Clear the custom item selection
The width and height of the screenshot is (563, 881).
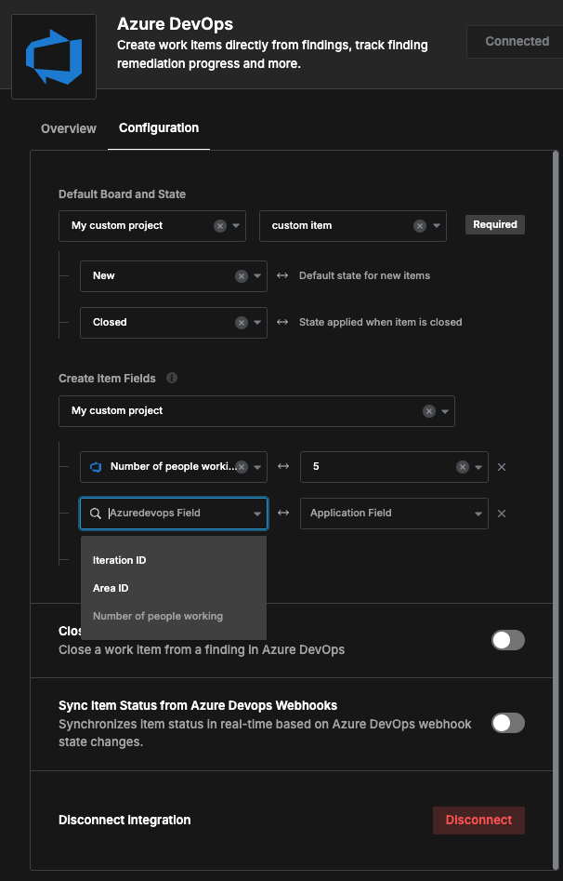pos(420,226)
